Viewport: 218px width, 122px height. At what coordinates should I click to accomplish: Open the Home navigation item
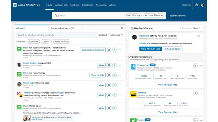49,5
